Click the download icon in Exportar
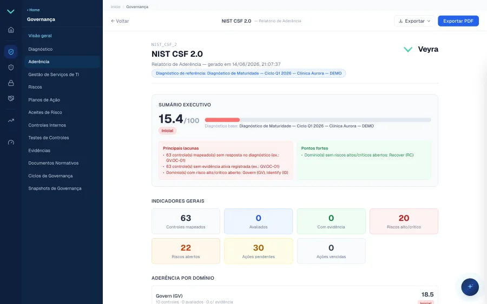This screenshot has width=487, height=304. pyautogui.click(x=400, y=21)
